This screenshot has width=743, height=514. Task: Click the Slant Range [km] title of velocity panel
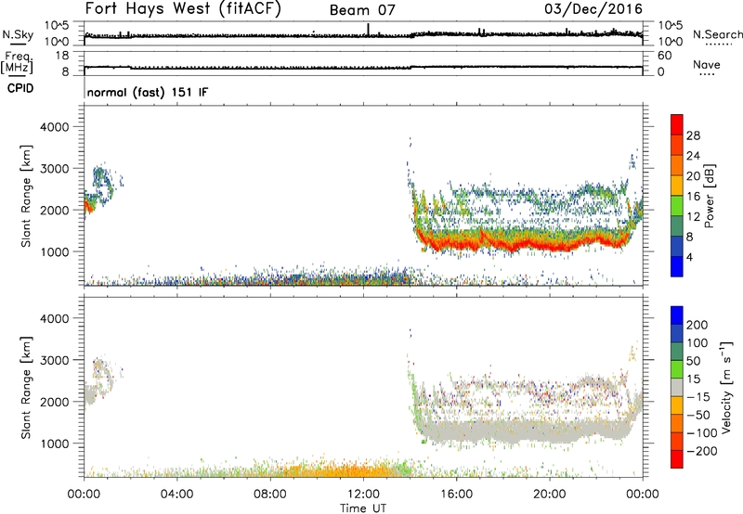click(x=26, y=387)
